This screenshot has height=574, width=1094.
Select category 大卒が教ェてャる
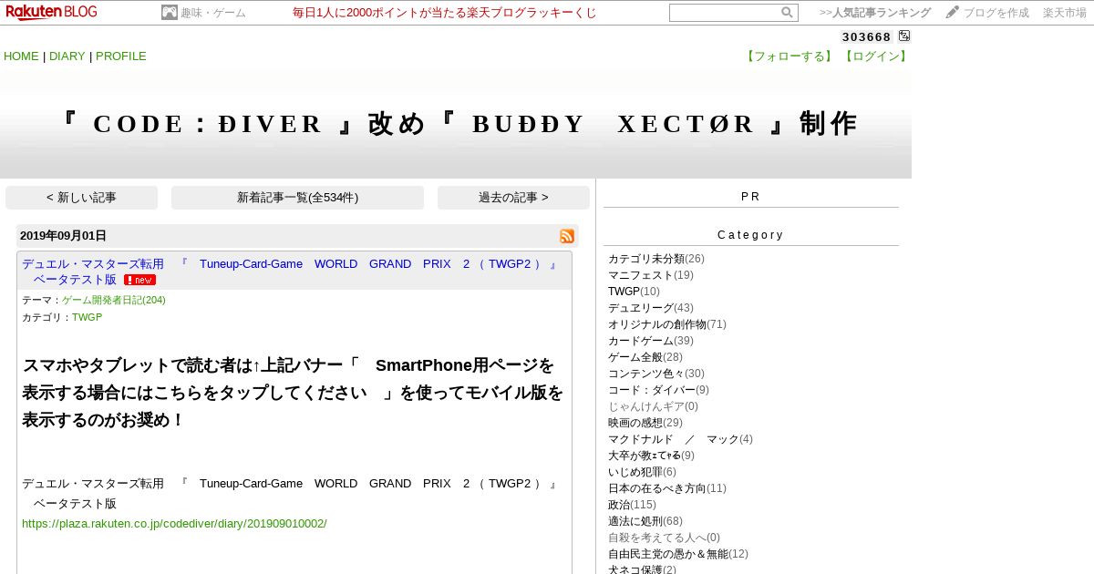645,456
